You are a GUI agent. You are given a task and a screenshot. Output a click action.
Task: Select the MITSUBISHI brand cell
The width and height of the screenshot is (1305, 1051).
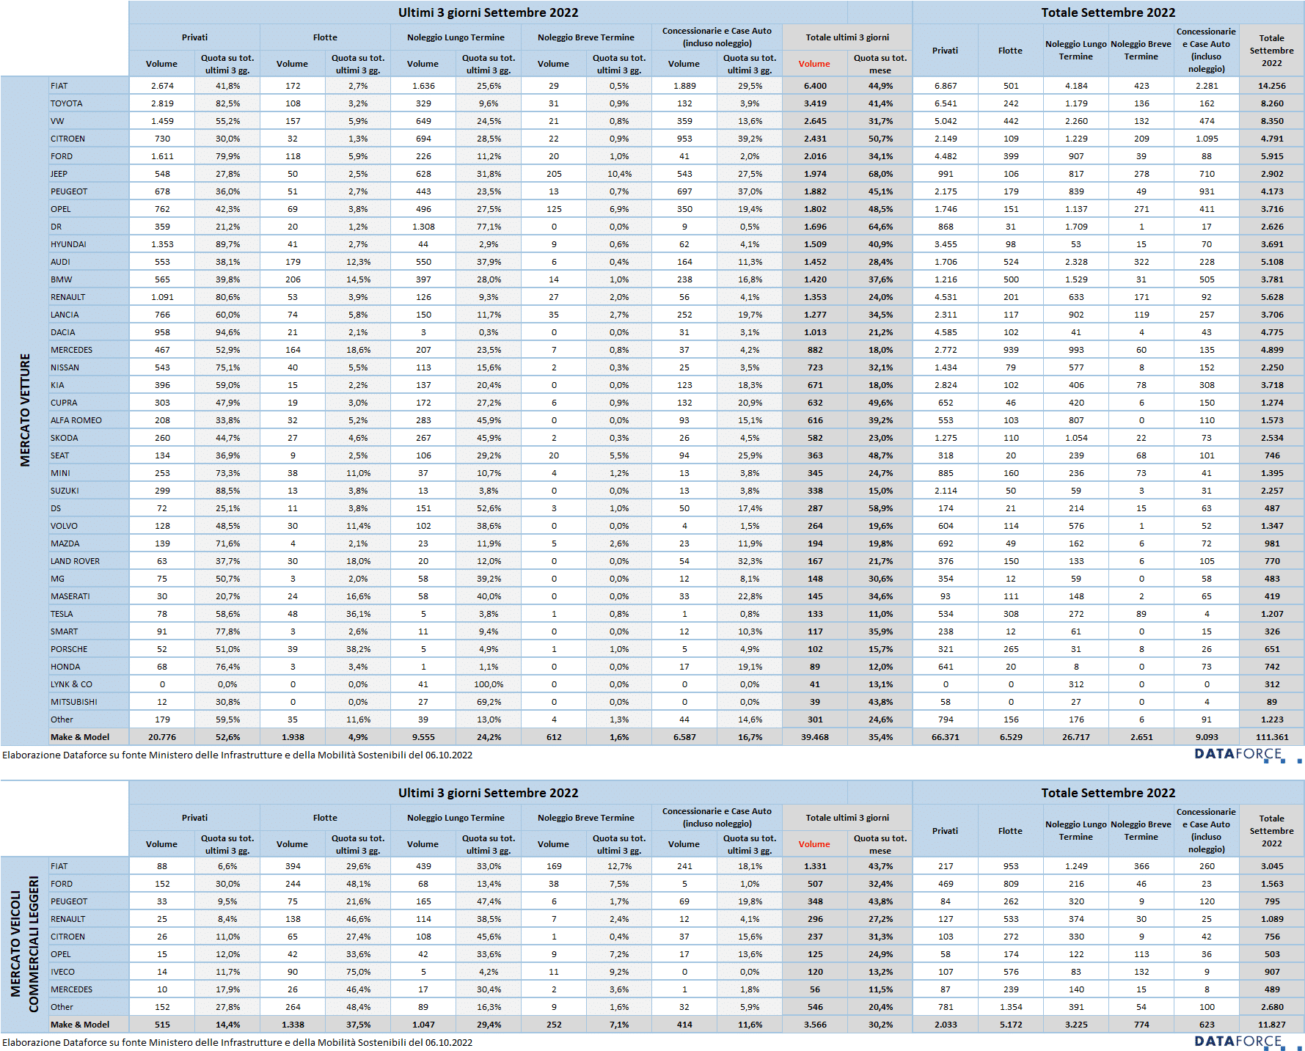tap(89, 702)
